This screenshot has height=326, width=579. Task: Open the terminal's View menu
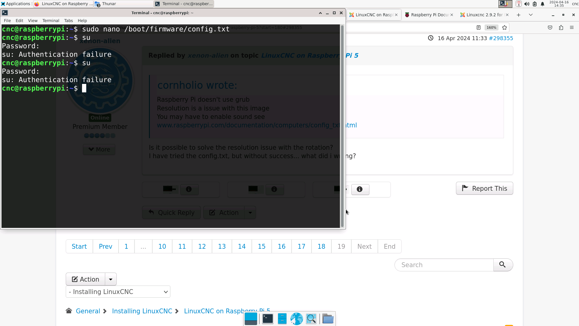[33, 21]
